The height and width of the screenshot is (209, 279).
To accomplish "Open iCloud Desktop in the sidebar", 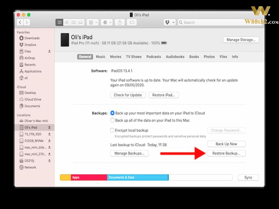I will coord(28,93).
